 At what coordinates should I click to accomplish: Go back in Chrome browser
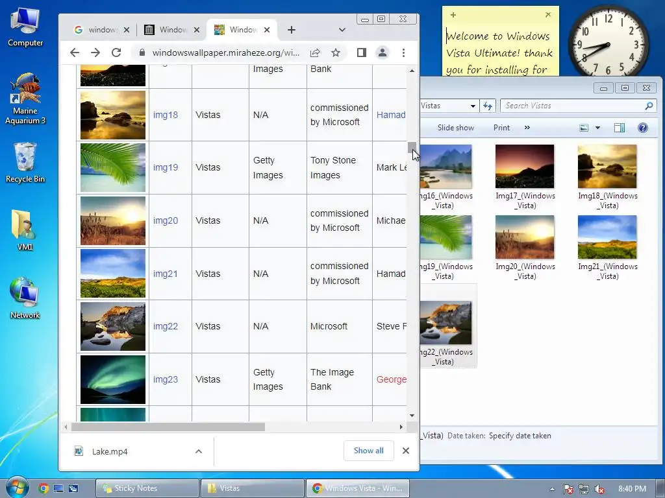[x=75, y=53]
